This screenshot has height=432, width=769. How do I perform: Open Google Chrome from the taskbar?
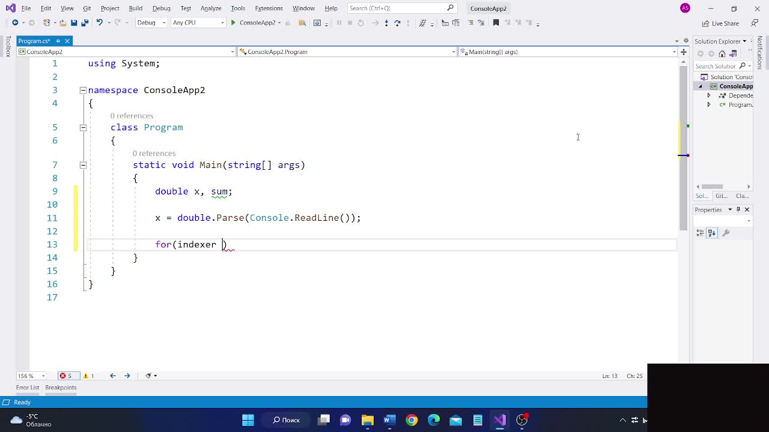pyautogui.click(x=412, y=420)
